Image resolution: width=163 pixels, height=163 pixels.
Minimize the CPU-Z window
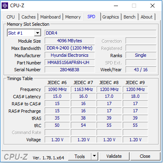[x=116, y=6]
